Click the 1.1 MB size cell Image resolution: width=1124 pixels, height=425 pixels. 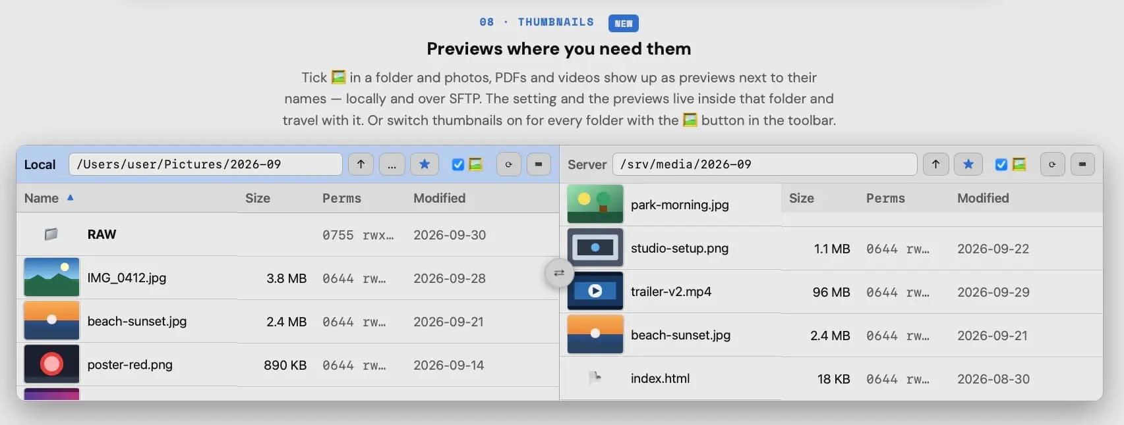(832, 249)
